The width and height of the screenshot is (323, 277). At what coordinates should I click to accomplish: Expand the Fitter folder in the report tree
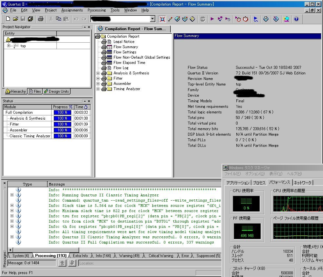click(98, 78)
